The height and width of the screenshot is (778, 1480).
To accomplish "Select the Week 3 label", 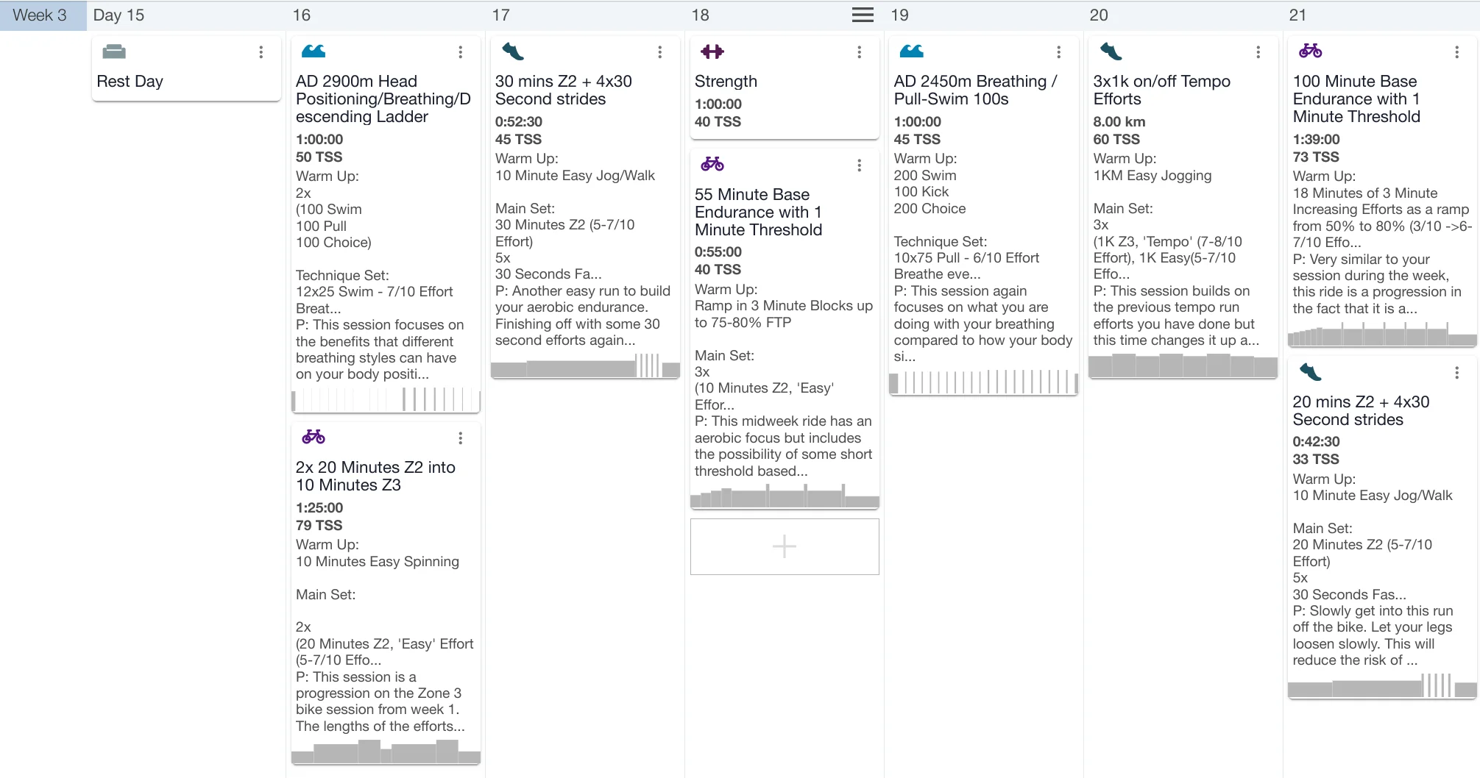I will tap(40, 15).
